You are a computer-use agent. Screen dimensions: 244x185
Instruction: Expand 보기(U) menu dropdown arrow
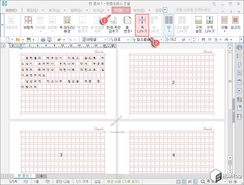pyautogui.click(x=65, y=10)
